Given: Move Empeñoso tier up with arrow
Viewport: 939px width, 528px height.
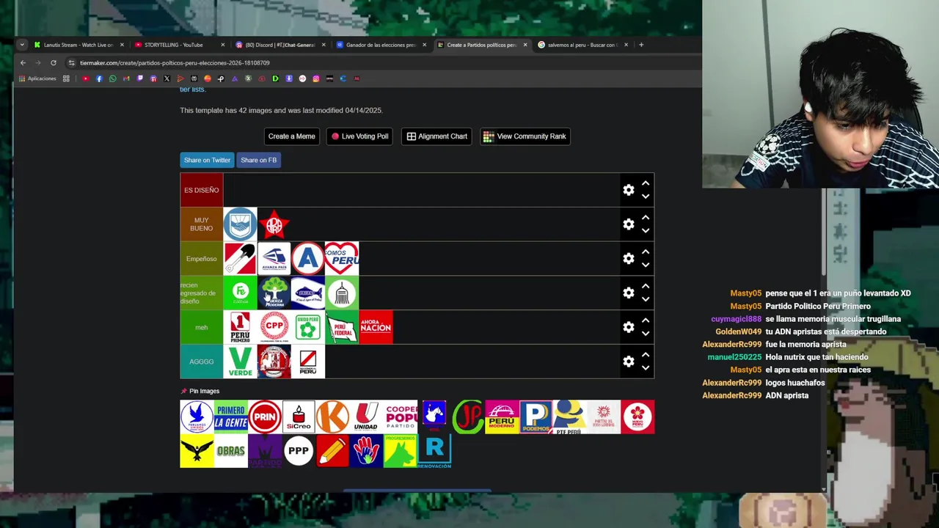Looking at the screenshot, I should 646,252.
